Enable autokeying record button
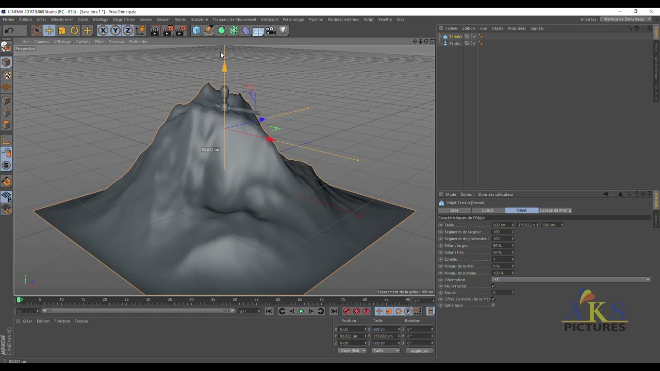 coord(356,311)
